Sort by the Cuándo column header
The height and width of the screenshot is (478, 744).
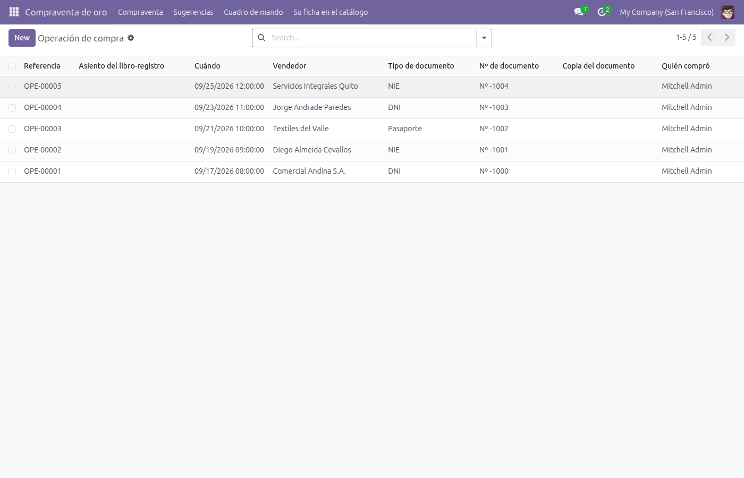point(207,66)
